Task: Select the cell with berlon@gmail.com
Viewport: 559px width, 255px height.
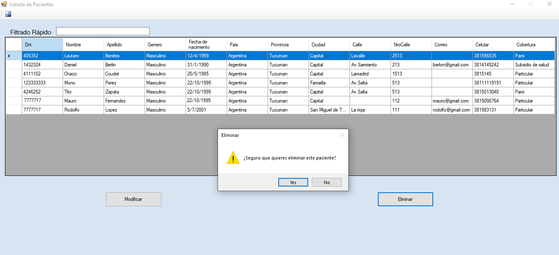Action: point(452,65)
